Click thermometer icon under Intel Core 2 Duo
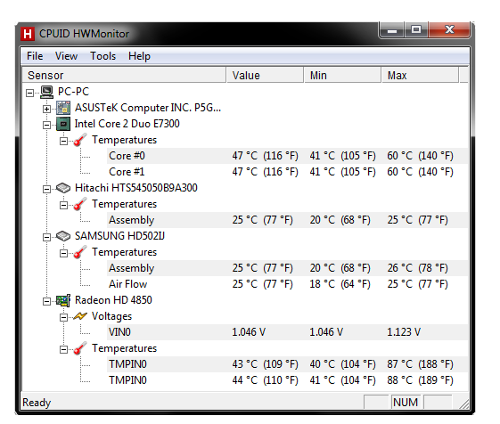Screen dimensions: 500x424 (79, 140)
